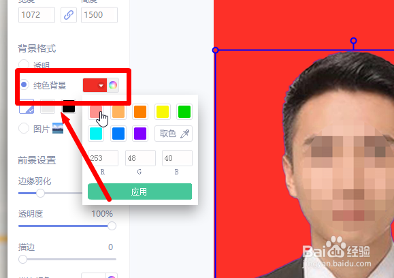Pick the blue color swatch
This screenshot has width=394, height=278.
pyautogui.click(x=118, y=134)
